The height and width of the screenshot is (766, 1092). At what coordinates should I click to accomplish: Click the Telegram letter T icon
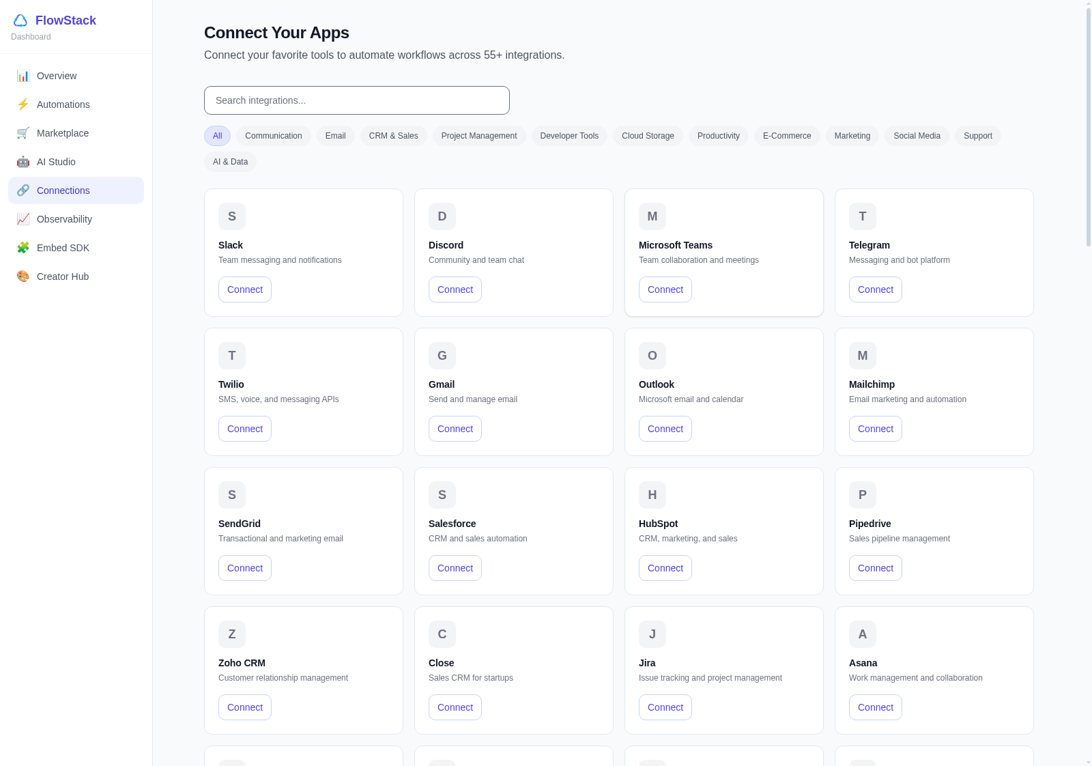[863, 216]
